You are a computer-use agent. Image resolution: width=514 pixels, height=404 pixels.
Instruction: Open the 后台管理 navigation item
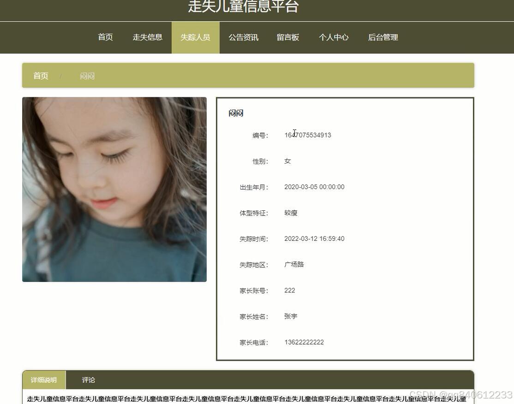tap(383, 37)
